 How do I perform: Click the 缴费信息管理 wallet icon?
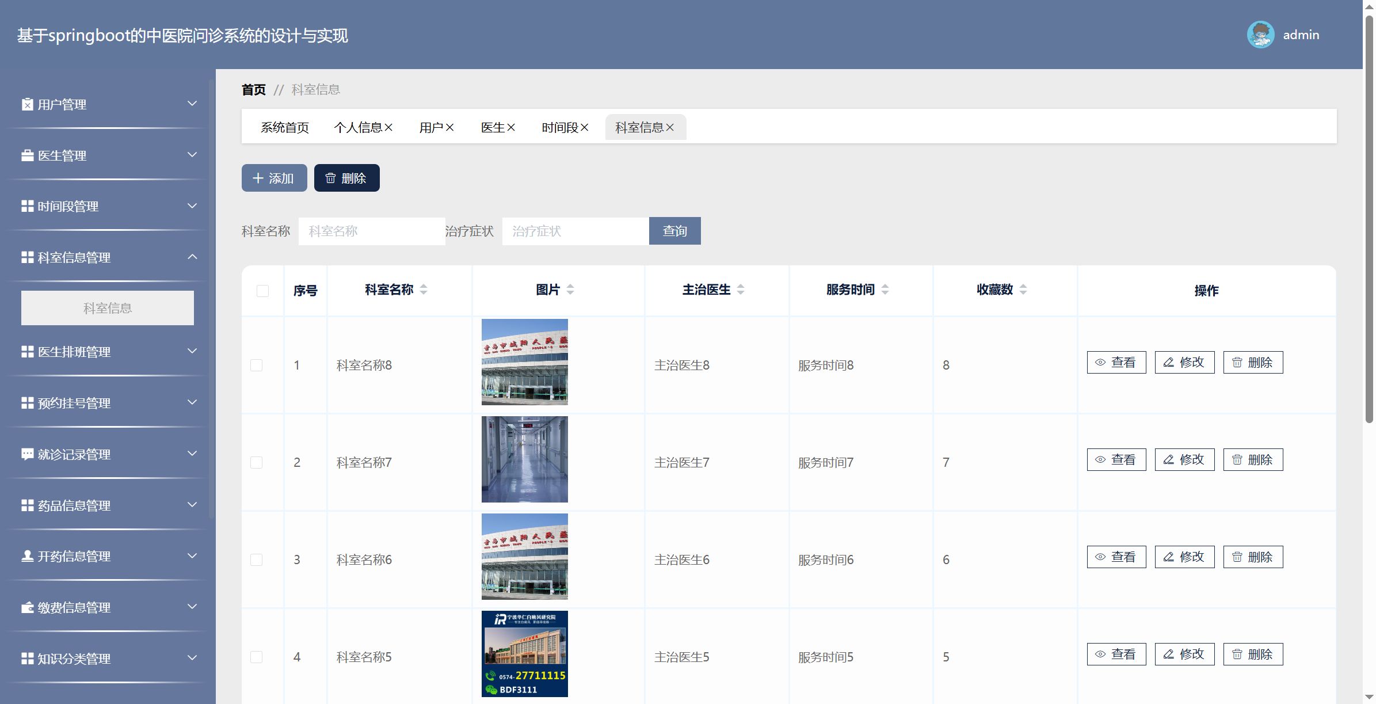27,607
